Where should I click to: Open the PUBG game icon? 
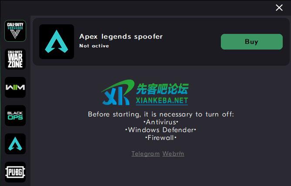coord(15,172)
